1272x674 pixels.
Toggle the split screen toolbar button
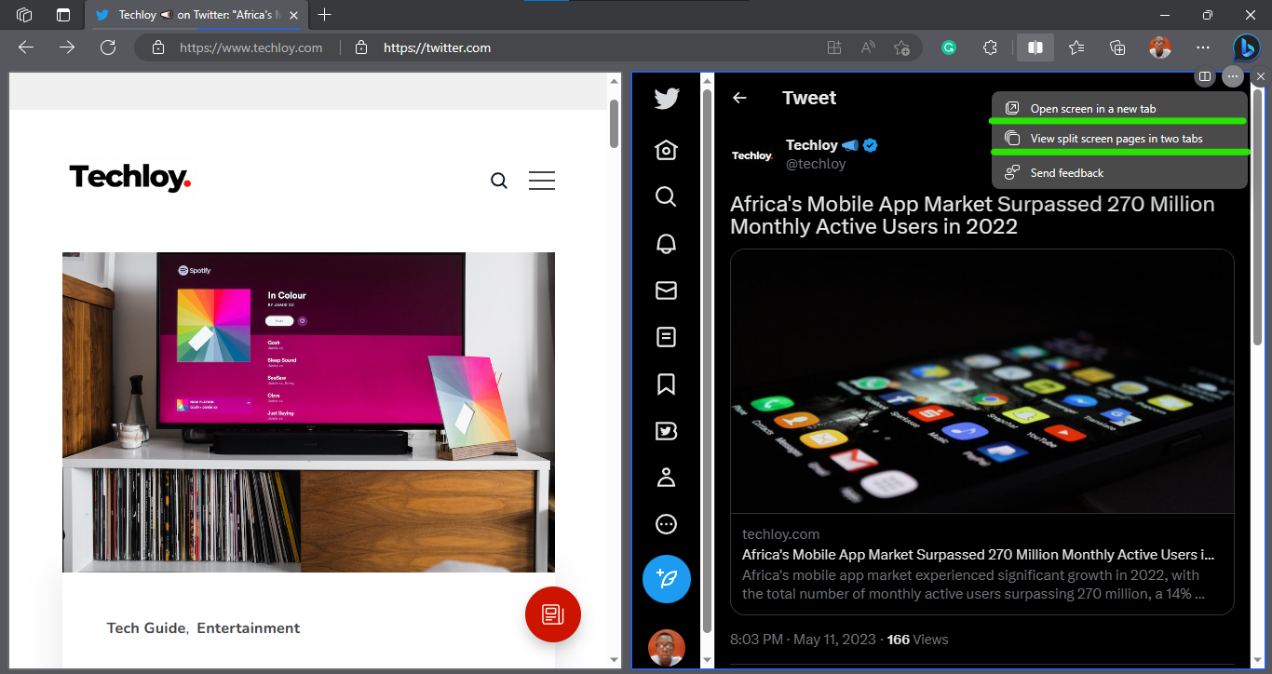[1035, 47]
